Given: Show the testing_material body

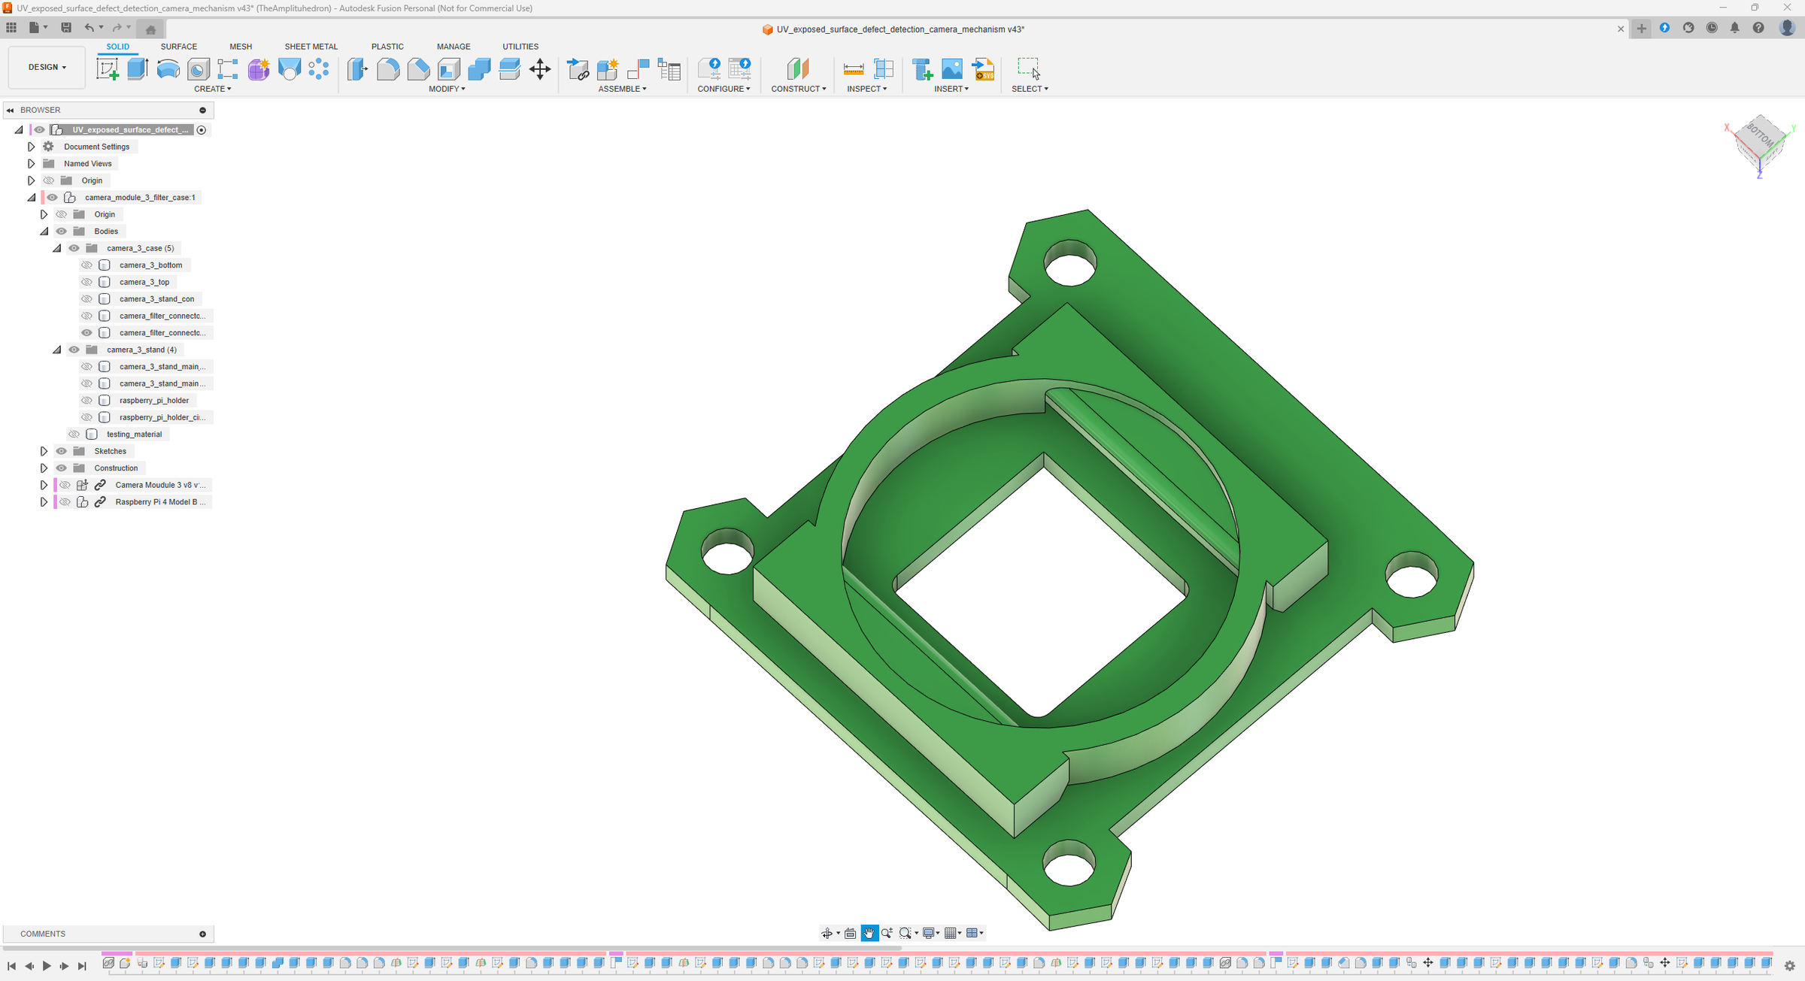Looking at the screenshot, I should (74, 434).
